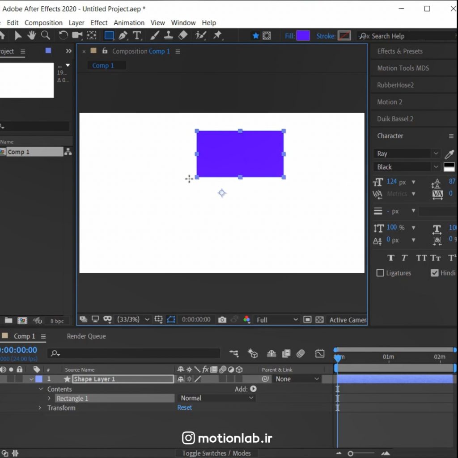Viewport: 458px width, 458px height.
Task: Open the Black font style dropdown
Action: (x=406, y=167)
